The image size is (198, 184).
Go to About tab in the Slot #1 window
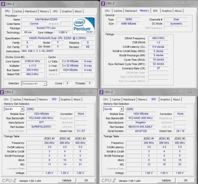pos(77,99)
